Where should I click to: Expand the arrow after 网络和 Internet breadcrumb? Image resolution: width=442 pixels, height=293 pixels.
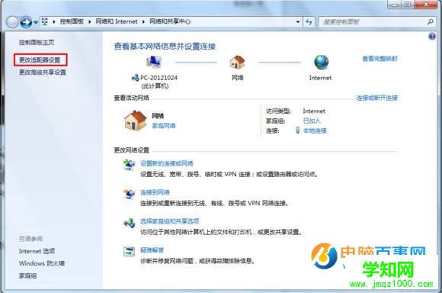click(143, 21)
